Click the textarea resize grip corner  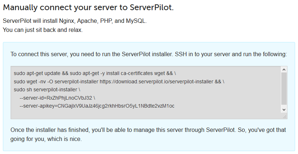(285, 117)
